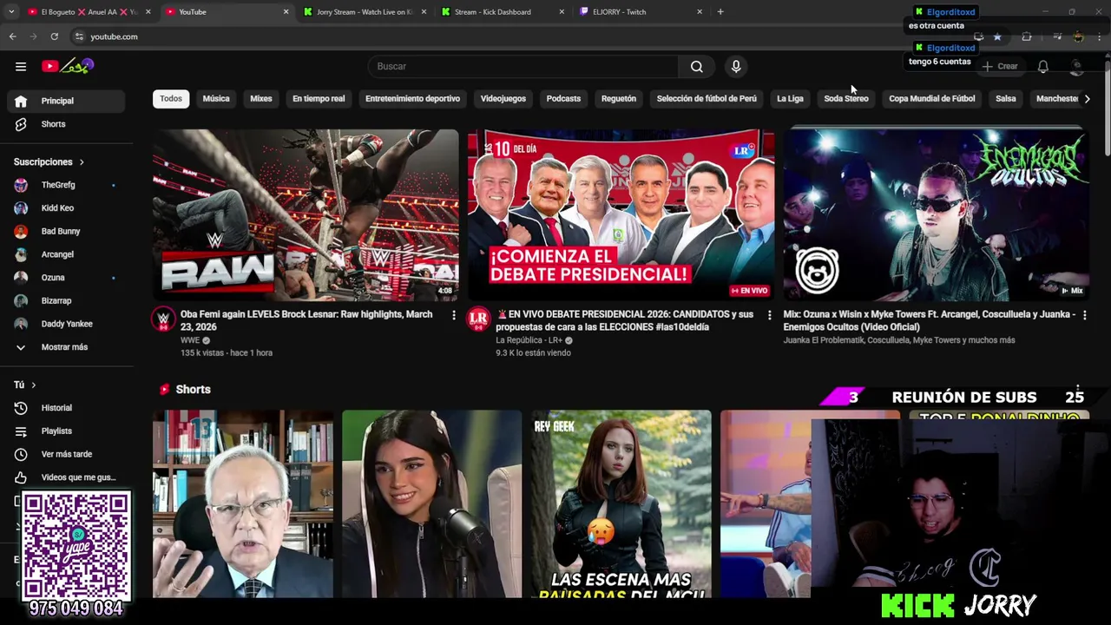
Task: Select Entretenimiento deportivo chip
Action: point(412,98)
